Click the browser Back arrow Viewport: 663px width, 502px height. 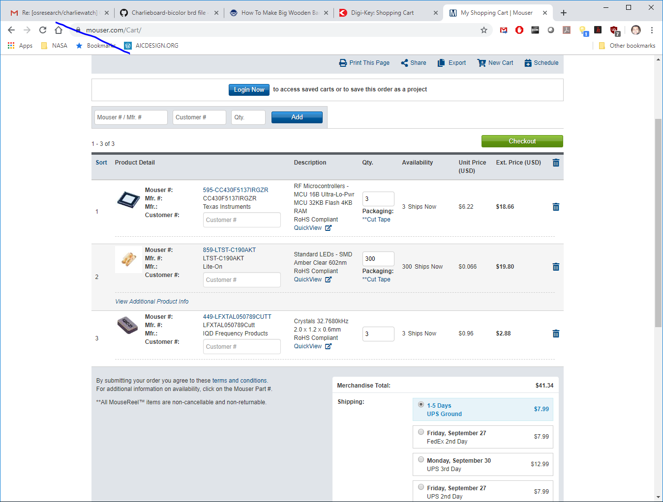pyautogui.click(x=11, y=30)
